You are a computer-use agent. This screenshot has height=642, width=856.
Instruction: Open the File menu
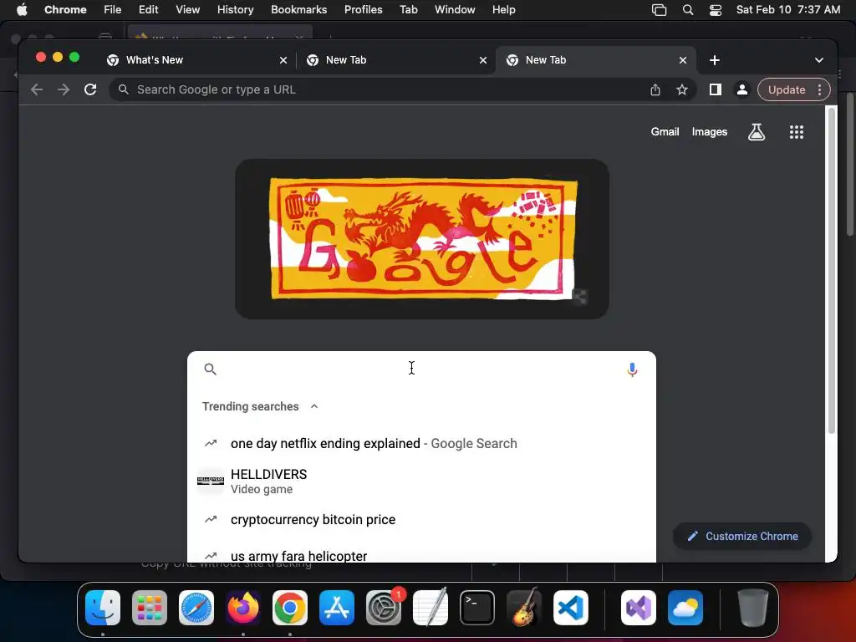pos(113,10)
